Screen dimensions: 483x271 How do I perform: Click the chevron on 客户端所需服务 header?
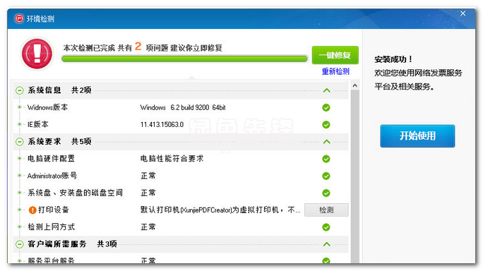click(326, 244)
